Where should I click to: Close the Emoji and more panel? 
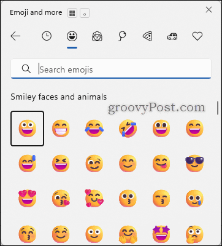click(x=209, y=10)
